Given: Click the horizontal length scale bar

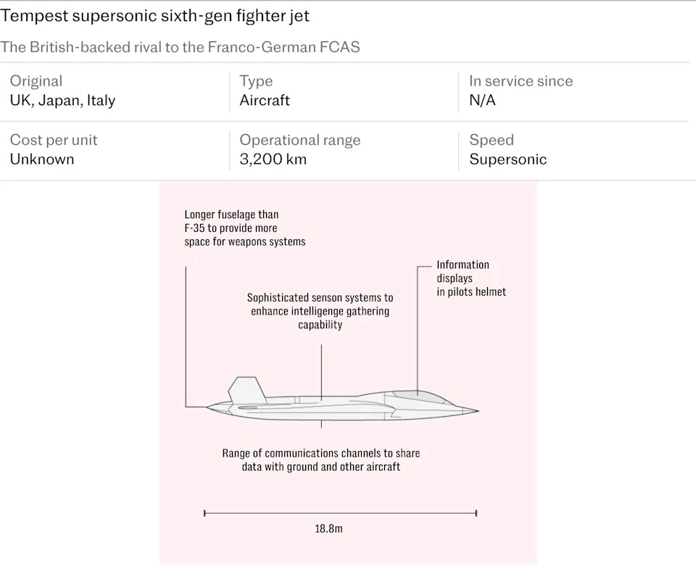Looking at the screenshot, I should [x=341, y=513].
